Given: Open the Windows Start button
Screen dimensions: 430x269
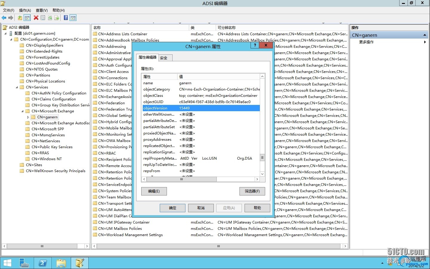Looking at the screenshot, I should coord(7,263).
